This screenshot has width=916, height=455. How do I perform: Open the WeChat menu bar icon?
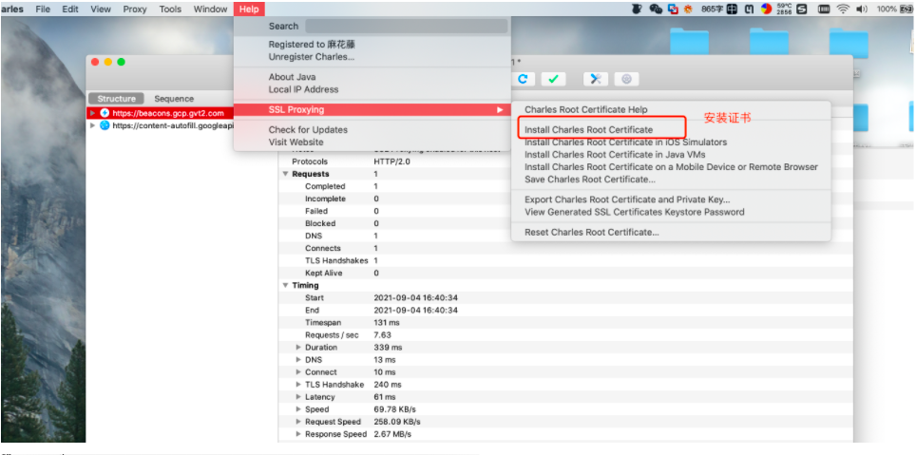pos(656,9)
